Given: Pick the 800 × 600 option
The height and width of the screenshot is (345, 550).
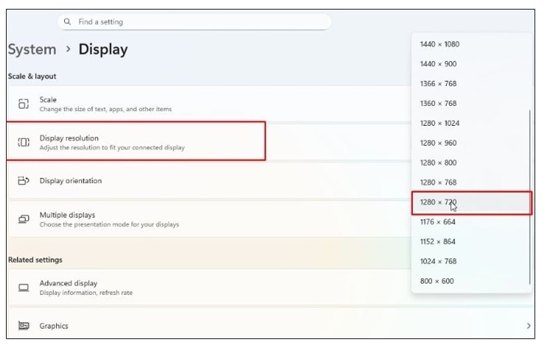Looking at the screenshot, I should point(437,281).
